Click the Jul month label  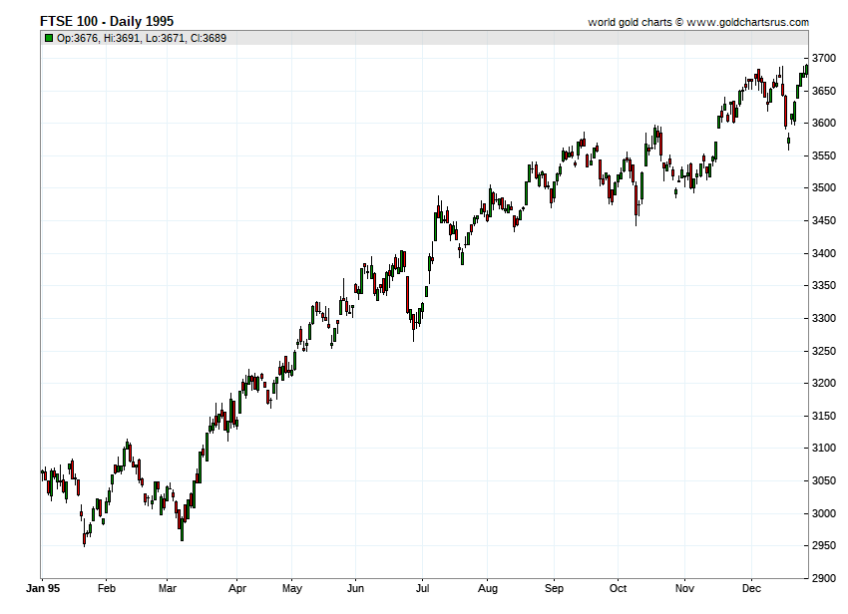click(422, 589)
